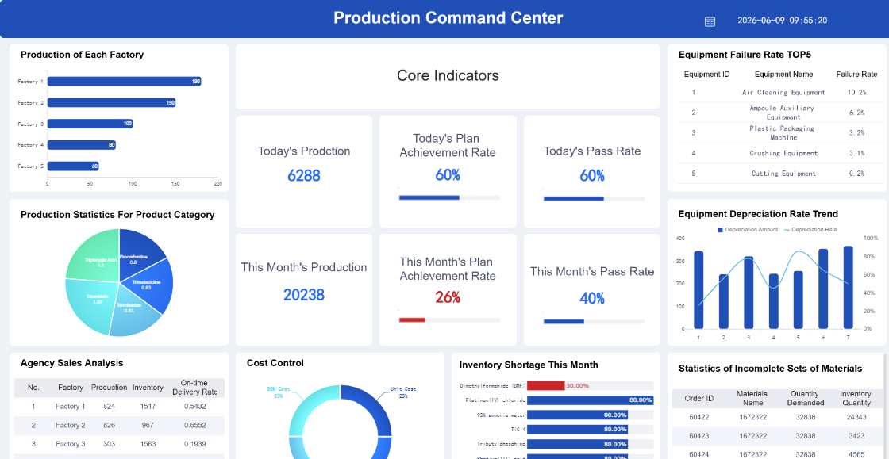Click delivery rate value 0.5432

tap(195, 407)
